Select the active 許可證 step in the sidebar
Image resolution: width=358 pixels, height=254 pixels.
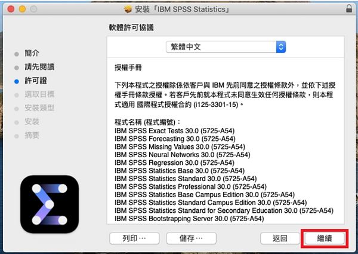(36, 80)
